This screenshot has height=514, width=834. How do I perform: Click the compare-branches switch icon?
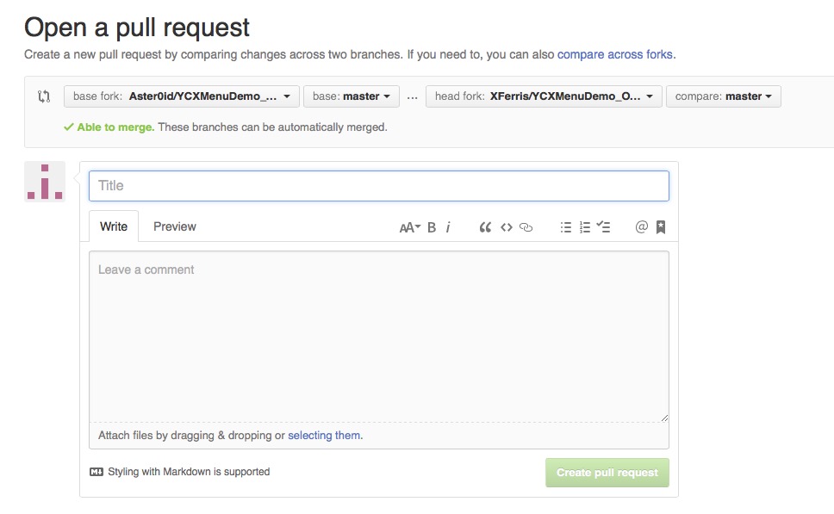pos(44,96)
